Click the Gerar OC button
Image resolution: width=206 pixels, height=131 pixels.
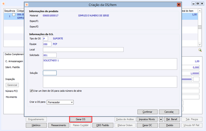[x=147, y=125]
